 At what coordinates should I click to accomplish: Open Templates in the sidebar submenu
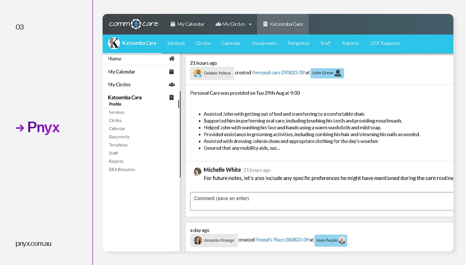pos(118,145)
